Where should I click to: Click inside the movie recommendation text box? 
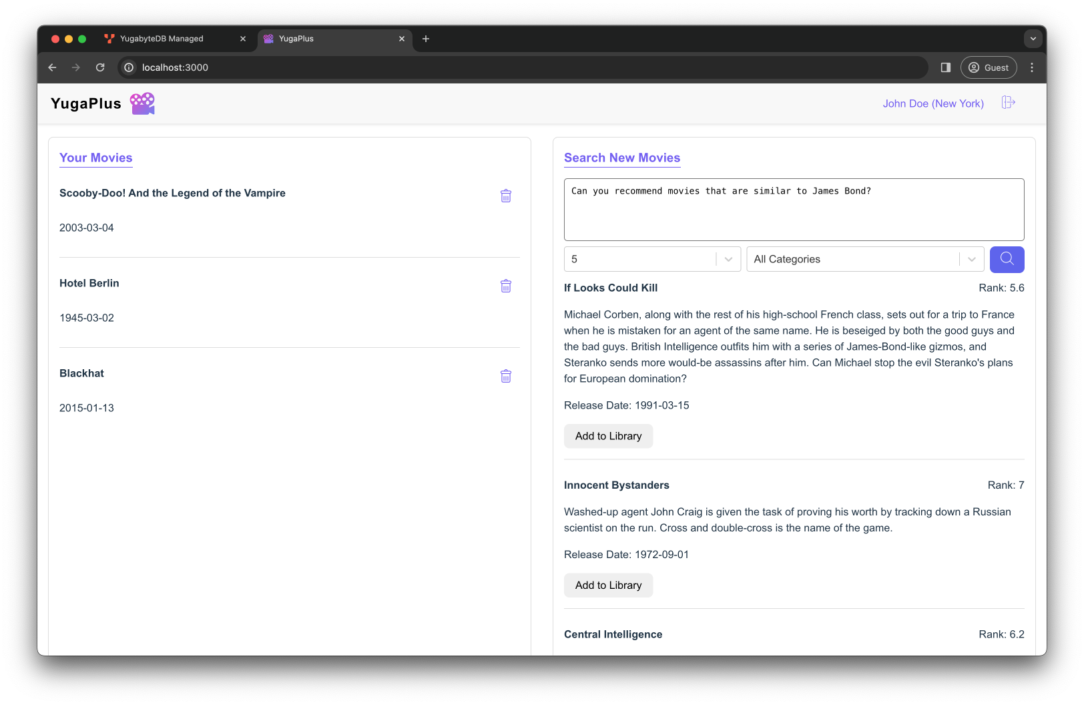(794, 209)
